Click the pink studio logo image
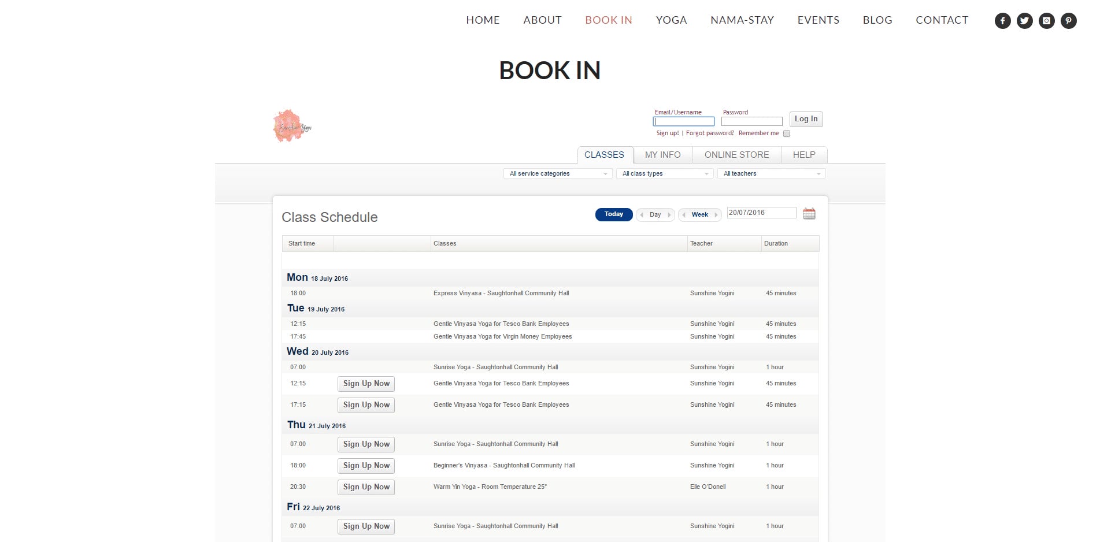This screenshot has width=1100, height=542. click(x=292, y=126)
